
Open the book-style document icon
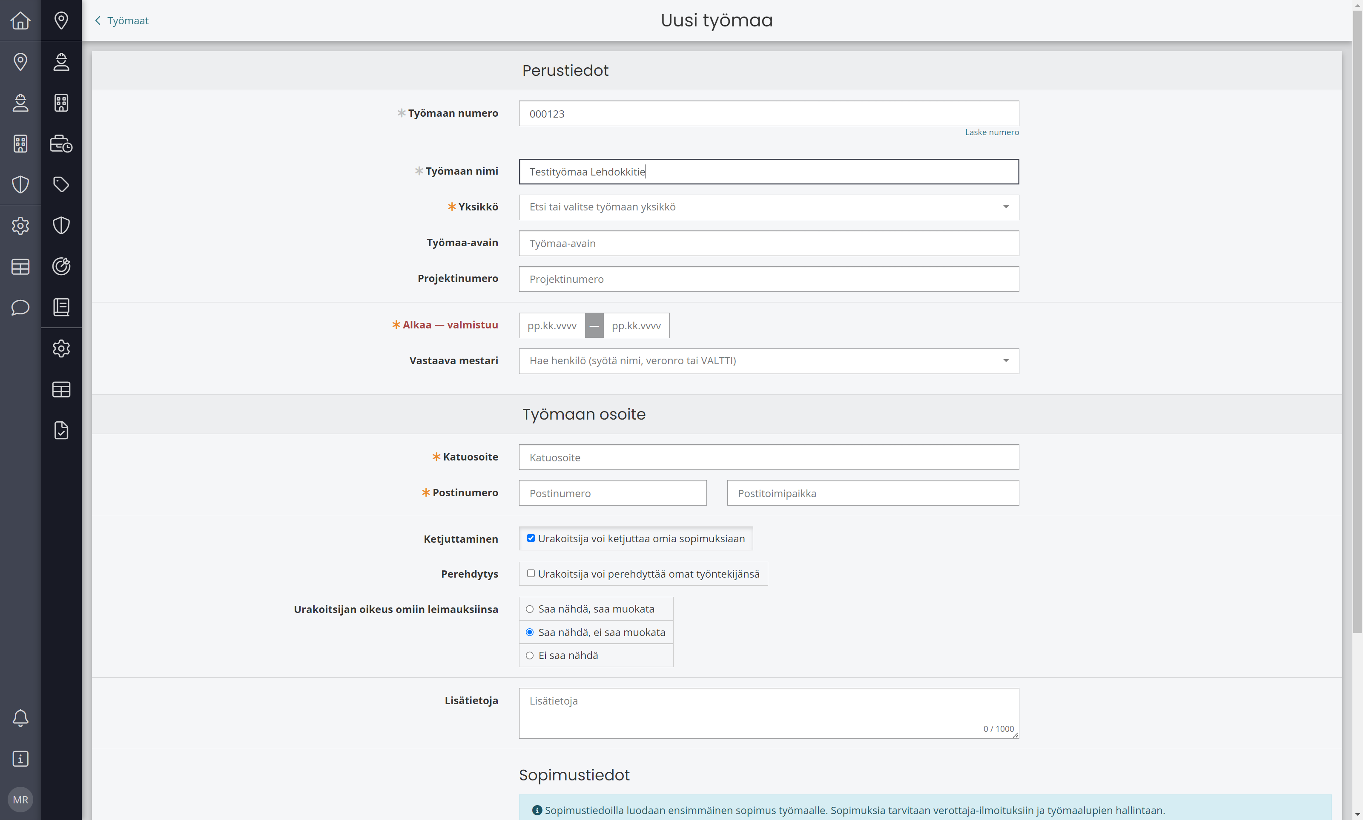(x=61, y=307)
